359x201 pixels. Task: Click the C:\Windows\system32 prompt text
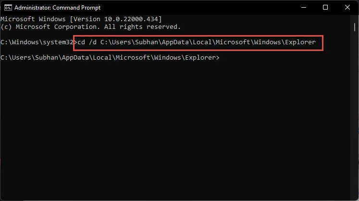37,42
